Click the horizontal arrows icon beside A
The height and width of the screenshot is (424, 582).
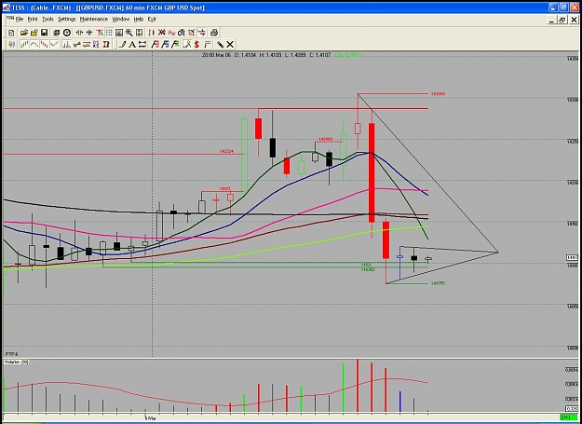[142, 45]
